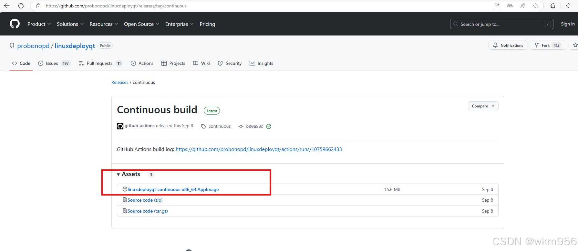Click the slash shortcut icon in search box
The width and height of the screenshot is (578, 251).
pos(548,24)
